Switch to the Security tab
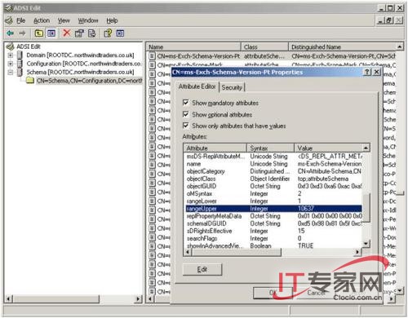This screenshot has width=408, height=318. [232, 87]
